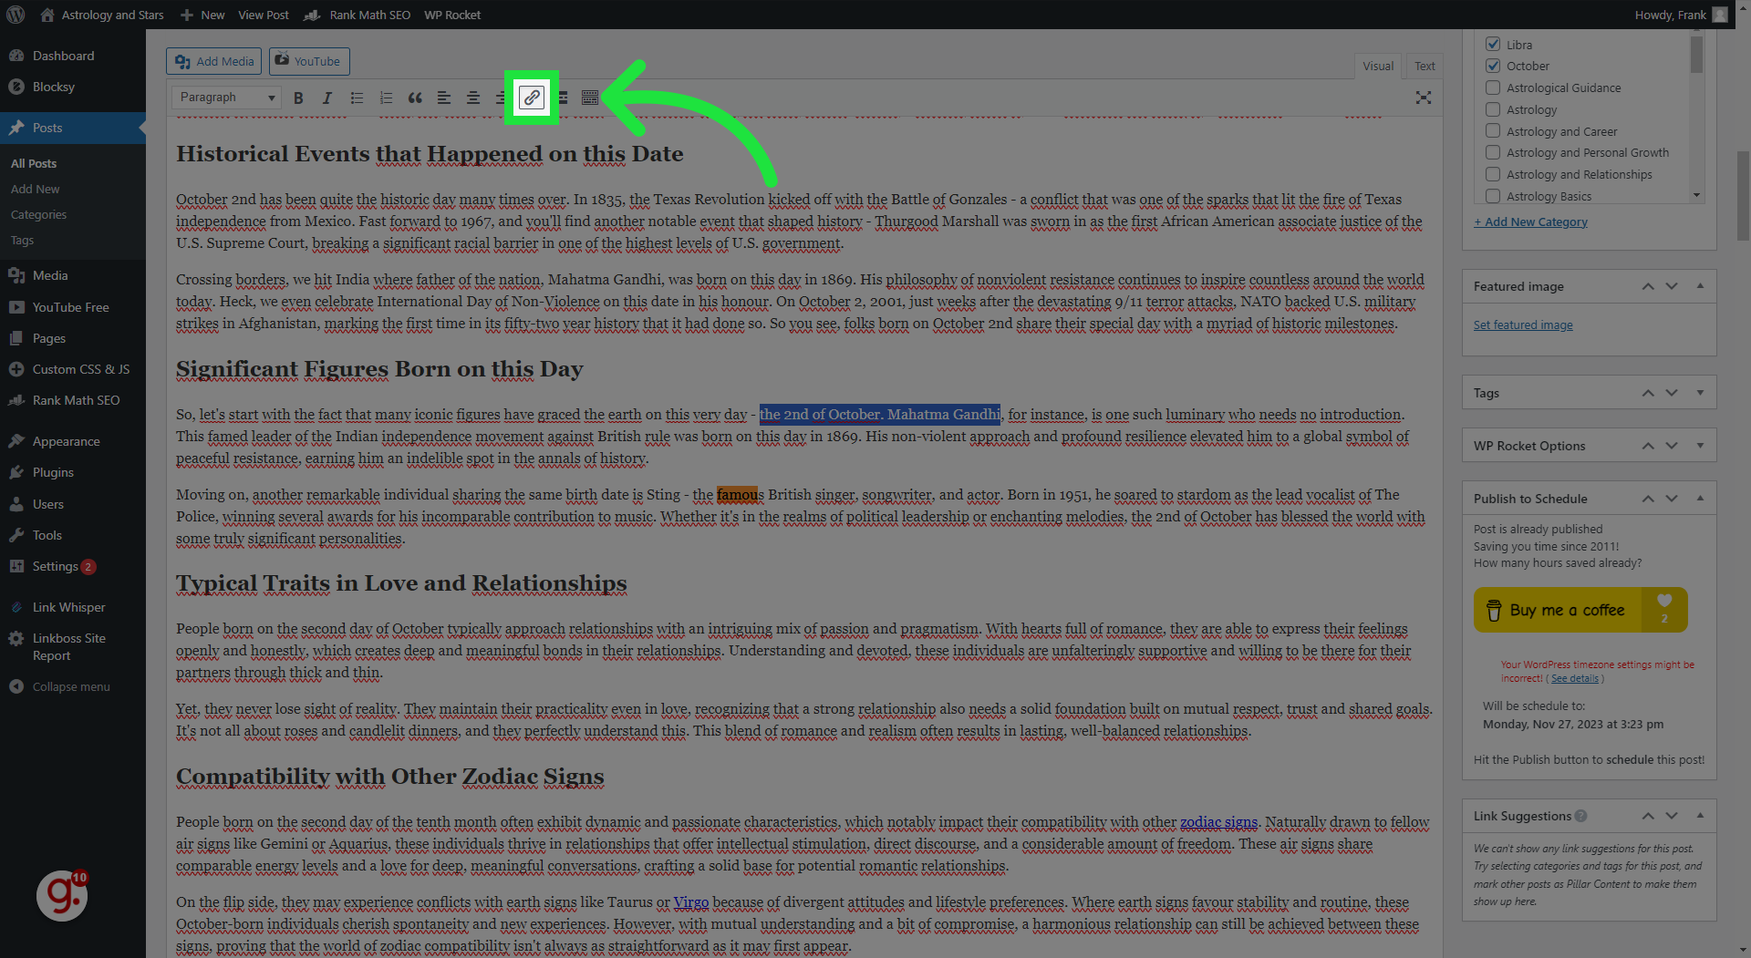Move WP Rocket Options panel down
Screen dimensions: 1751x958
(1672, 446)
